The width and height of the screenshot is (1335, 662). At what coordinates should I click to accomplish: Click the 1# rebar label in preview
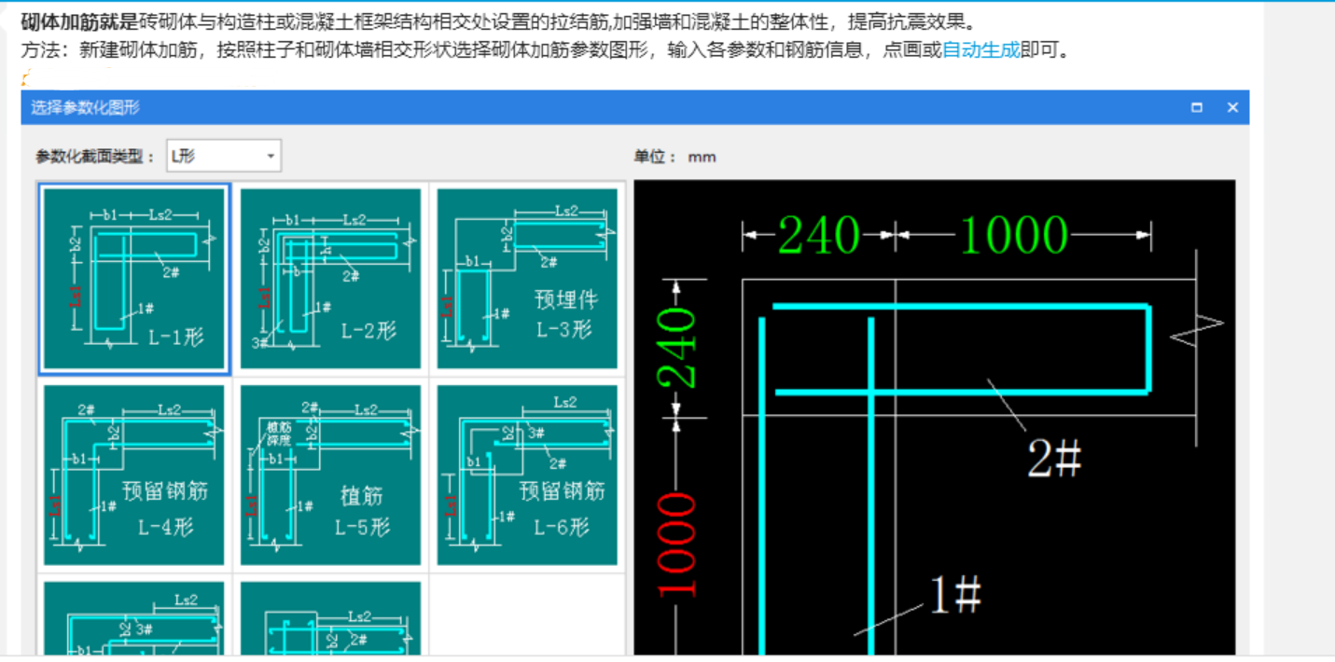pos(955,594)
